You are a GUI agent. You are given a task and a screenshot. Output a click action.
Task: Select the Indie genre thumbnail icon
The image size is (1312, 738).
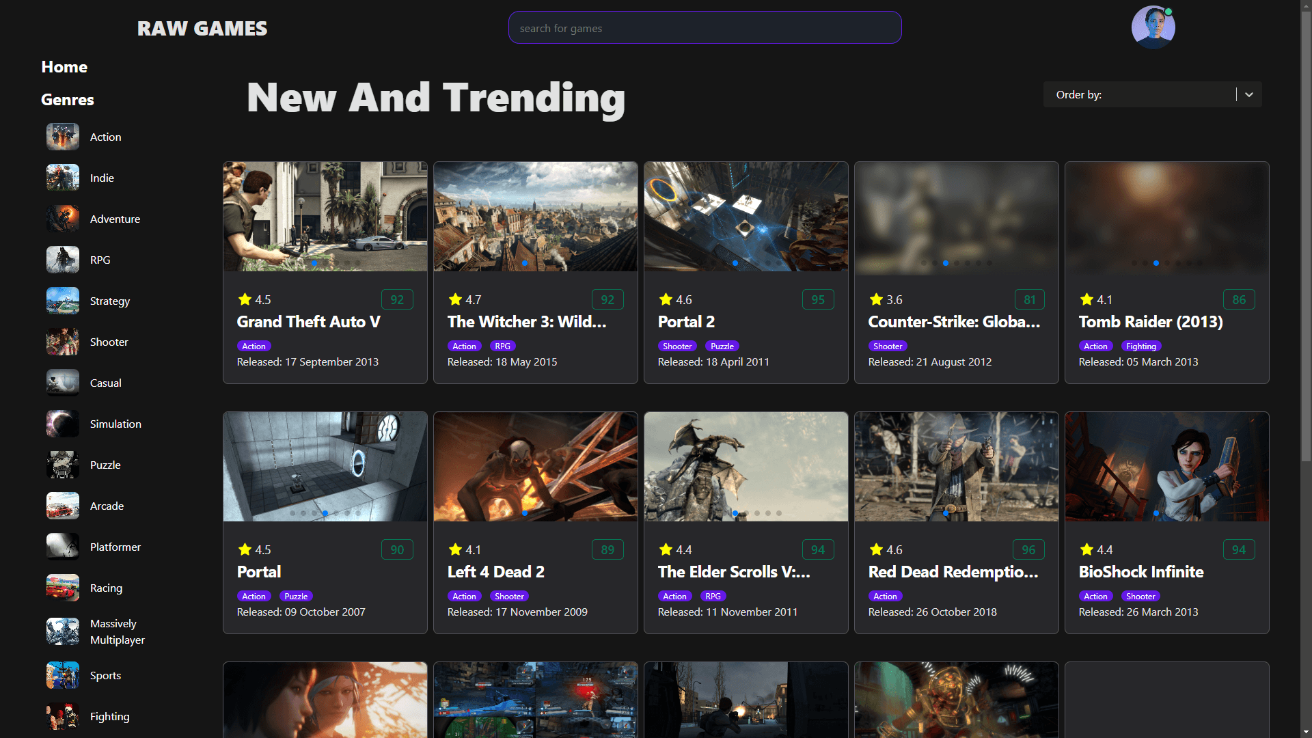click(62, 178)
